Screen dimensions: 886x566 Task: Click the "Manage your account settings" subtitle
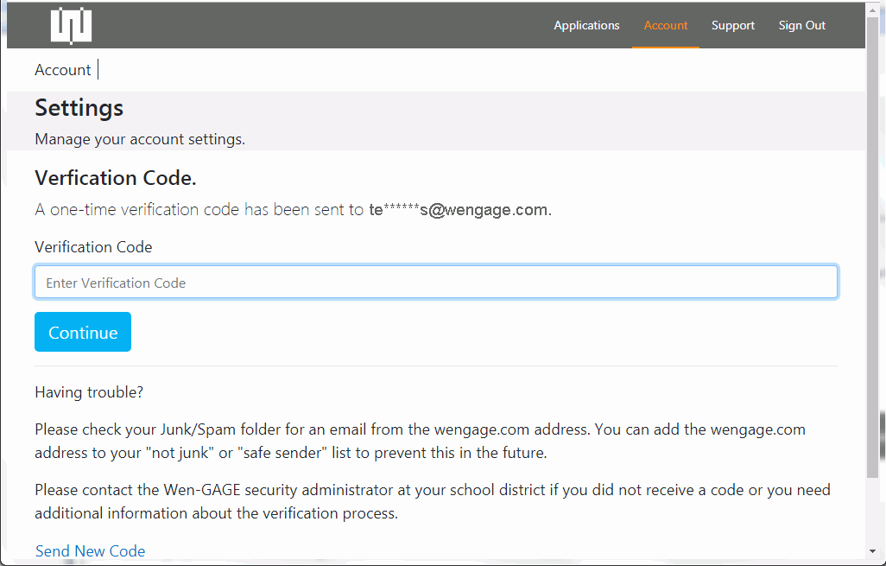(140, 139)
